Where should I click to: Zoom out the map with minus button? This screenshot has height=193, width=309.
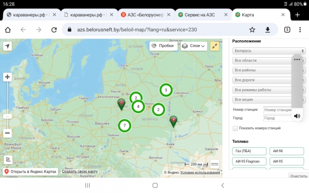(x=7, y=133)
